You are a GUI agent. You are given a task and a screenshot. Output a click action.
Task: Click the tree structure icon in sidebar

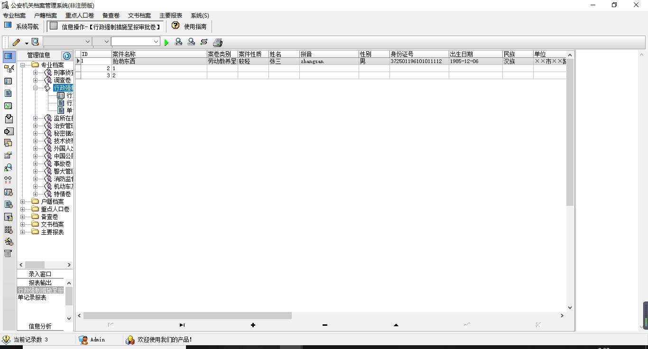point(9,69)
